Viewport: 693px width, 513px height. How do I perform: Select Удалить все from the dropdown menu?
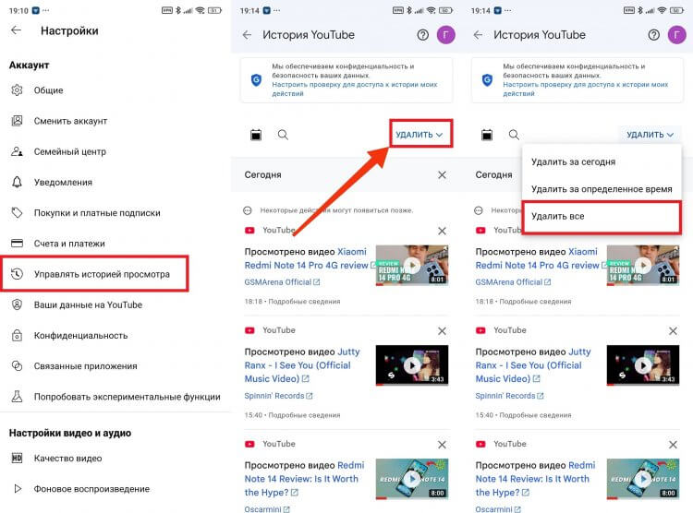(557, 216)
